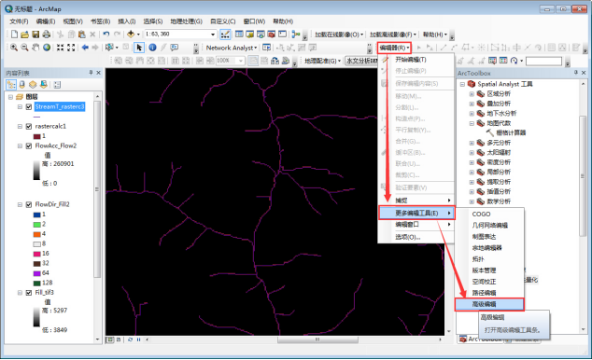Click the Refresh icon below the map
This screenshot has height=360, width=592.
[130, 339]
